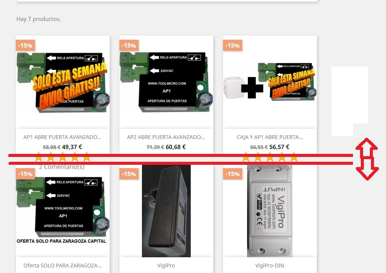
Task: Click the -15% badge on AP1 product
Action: pyautogui.click(x=26, y=45)
